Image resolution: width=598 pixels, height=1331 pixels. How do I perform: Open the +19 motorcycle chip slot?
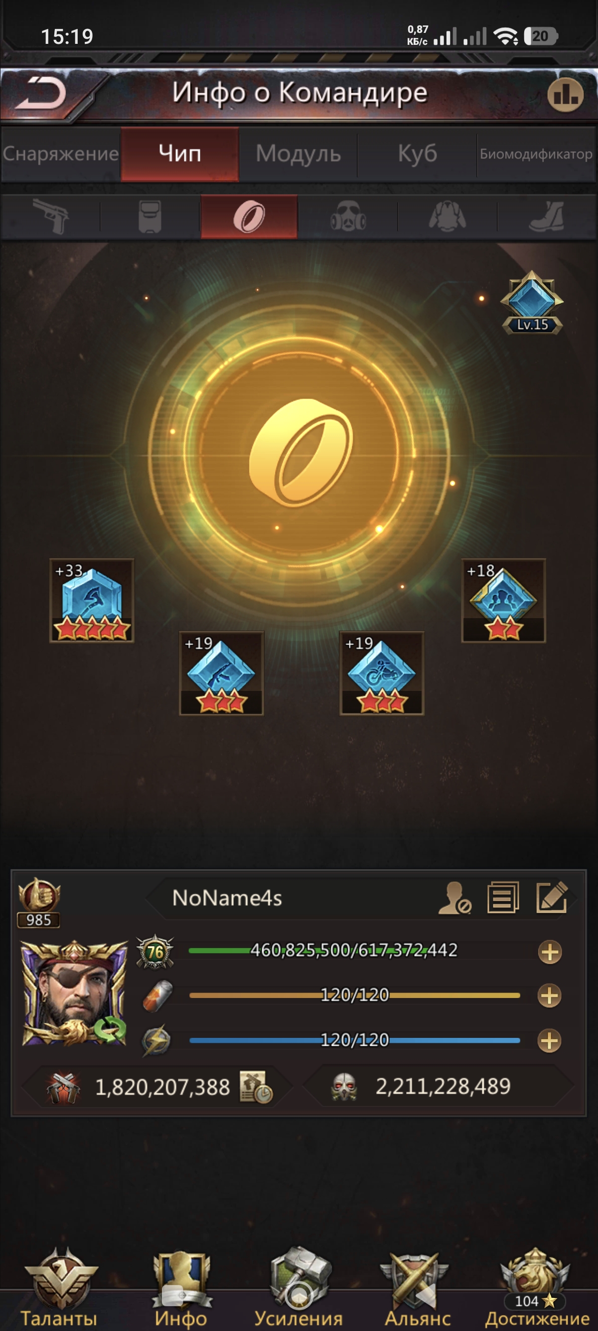[x=382, y=673]
